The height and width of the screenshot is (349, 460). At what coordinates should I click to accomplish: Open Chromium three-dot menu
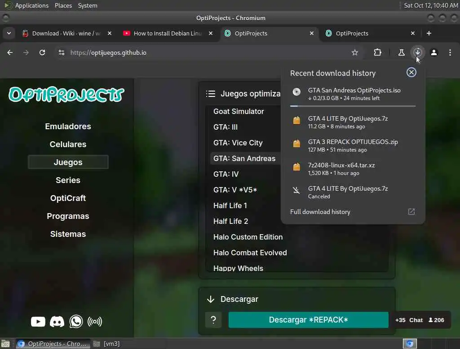click(x=450, y=52)
